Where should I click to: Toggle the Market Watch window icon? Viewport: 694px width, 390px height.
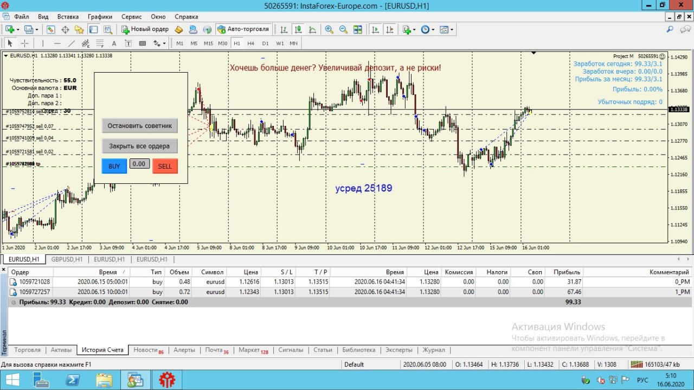click(x=51, y=29)
